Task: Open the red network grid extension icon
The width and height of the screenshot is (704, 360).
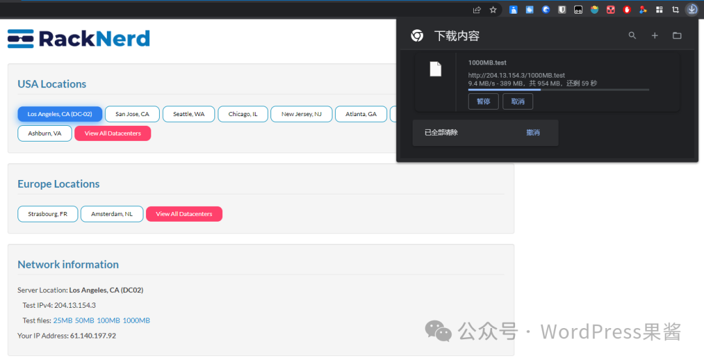Action: tap(611, 9)
